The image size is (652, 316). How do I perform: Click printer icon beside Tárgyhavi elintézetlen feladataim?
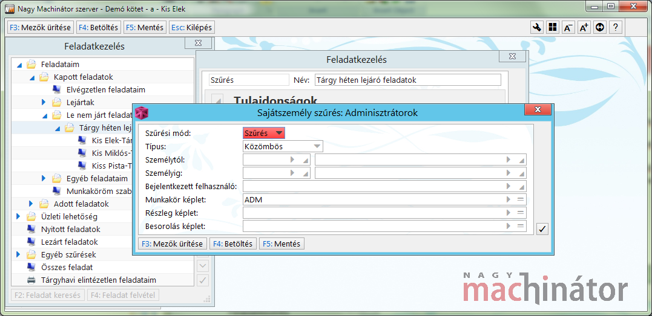tap(31, 280)
